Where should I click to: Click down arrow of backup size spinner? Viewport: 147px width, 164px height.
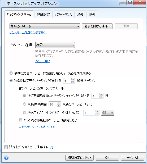97,114
